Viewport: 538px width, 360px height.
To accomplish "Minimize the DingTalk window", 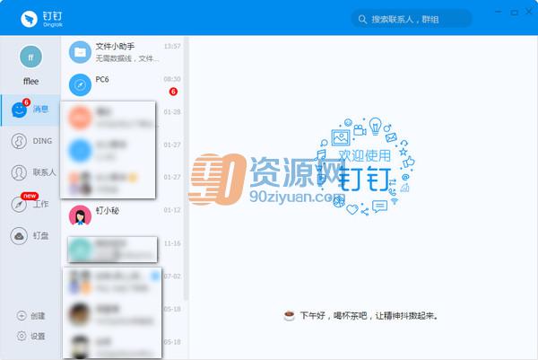I will [x=499, y=12].
